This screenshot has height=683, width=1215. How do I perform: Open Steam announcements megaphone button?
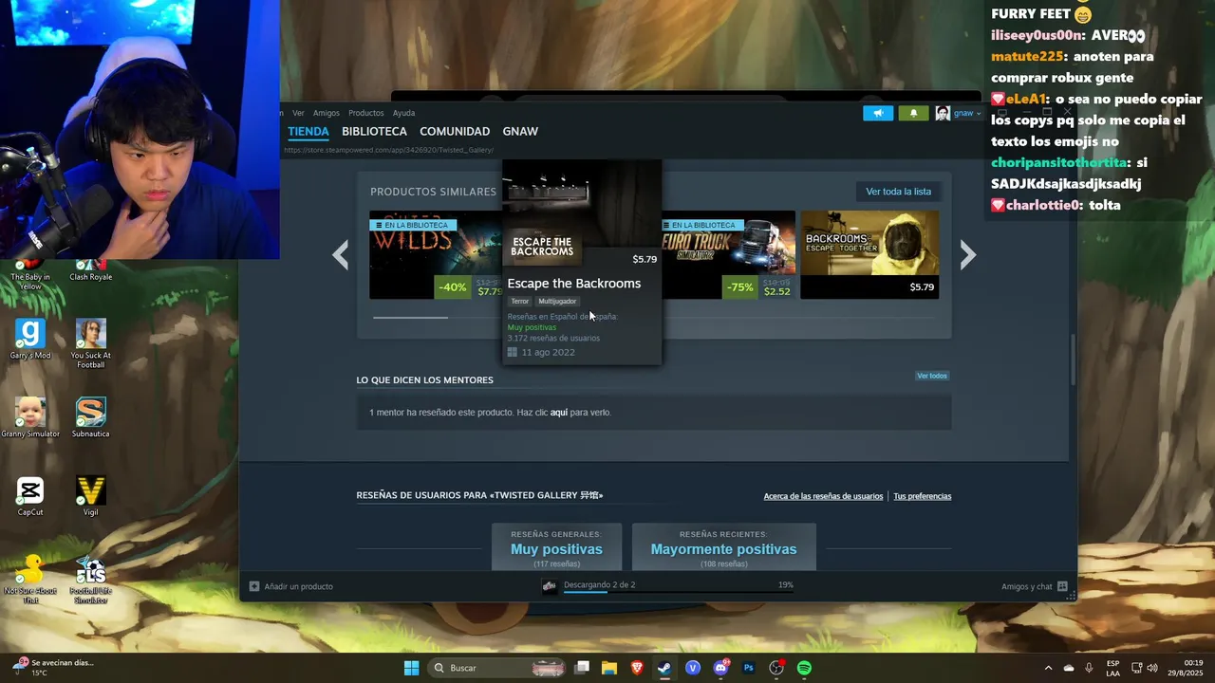pos(878,113)
